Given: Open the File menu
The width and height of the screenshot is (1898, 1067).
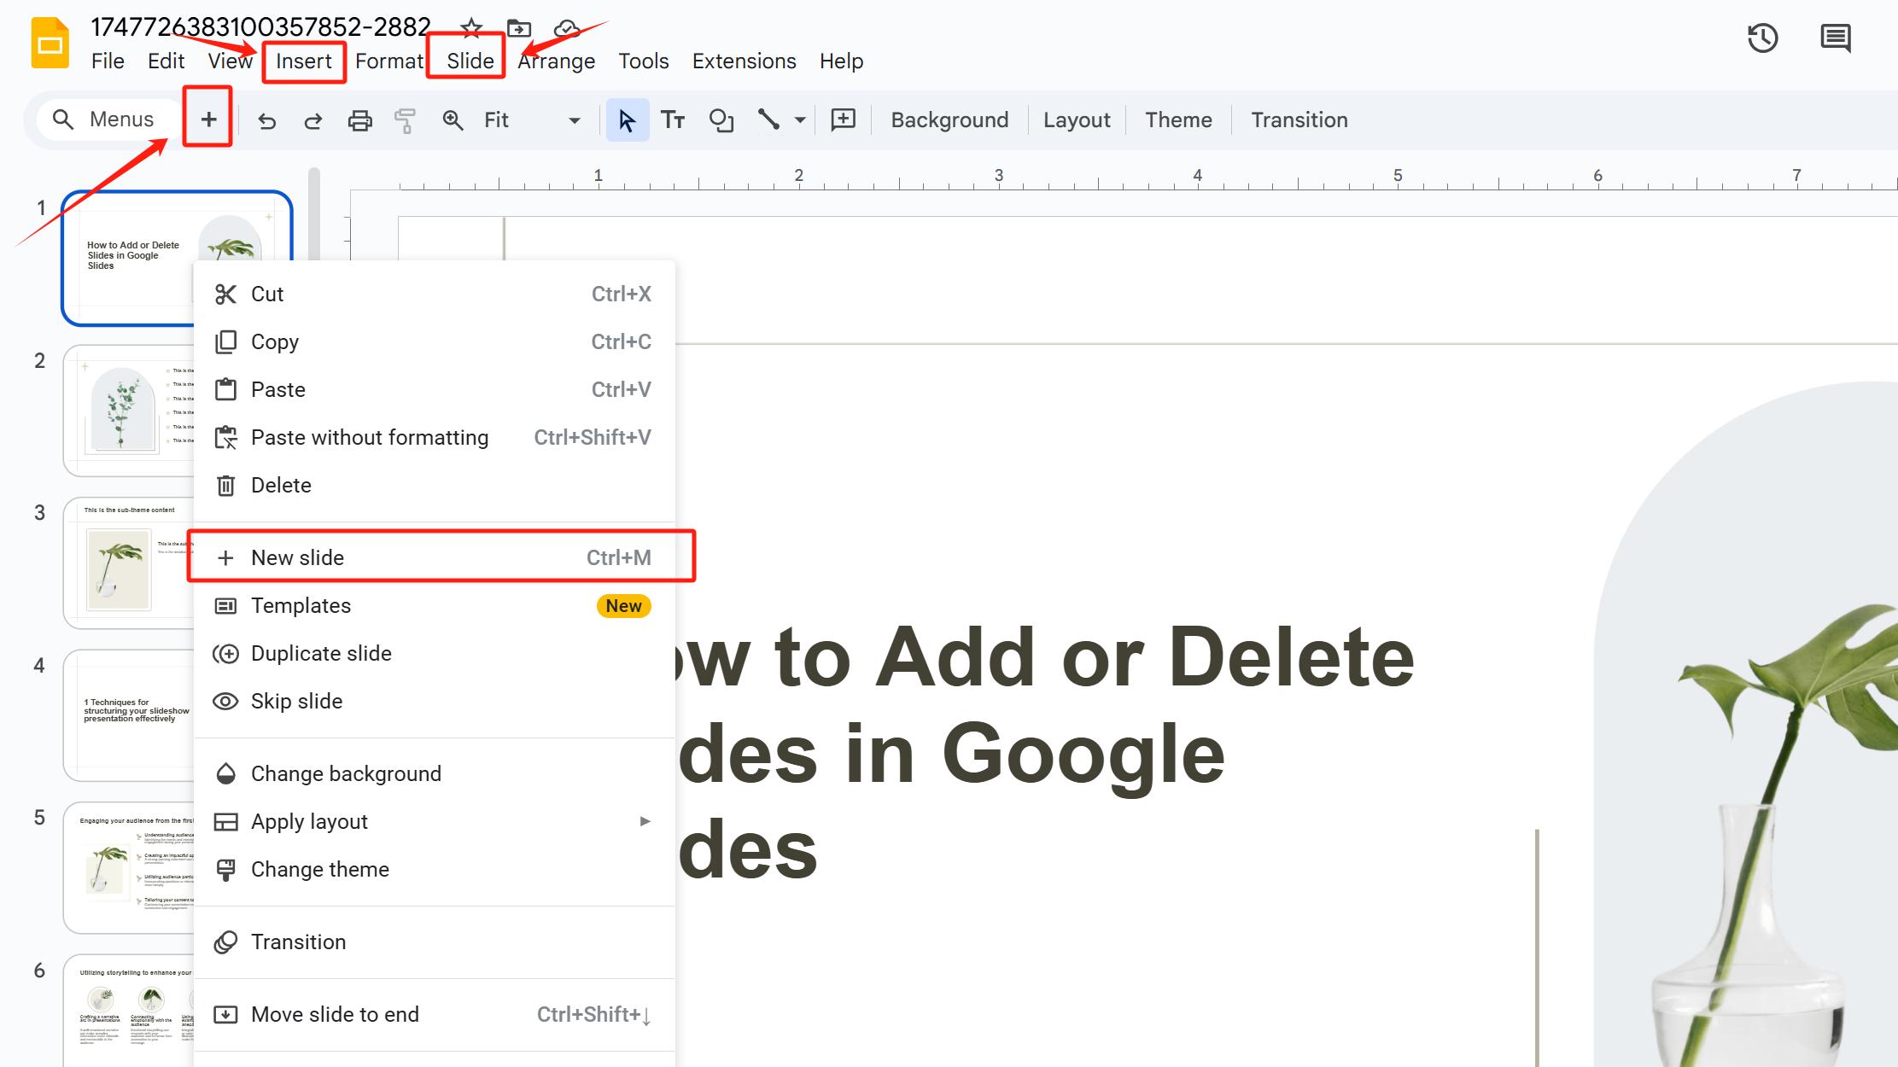Looking at the screenshot, I should (108, 61).
